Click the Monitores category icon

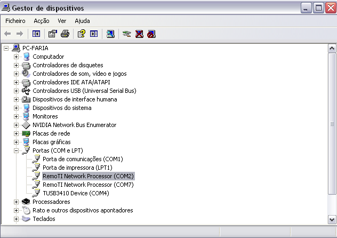point(26,116)
